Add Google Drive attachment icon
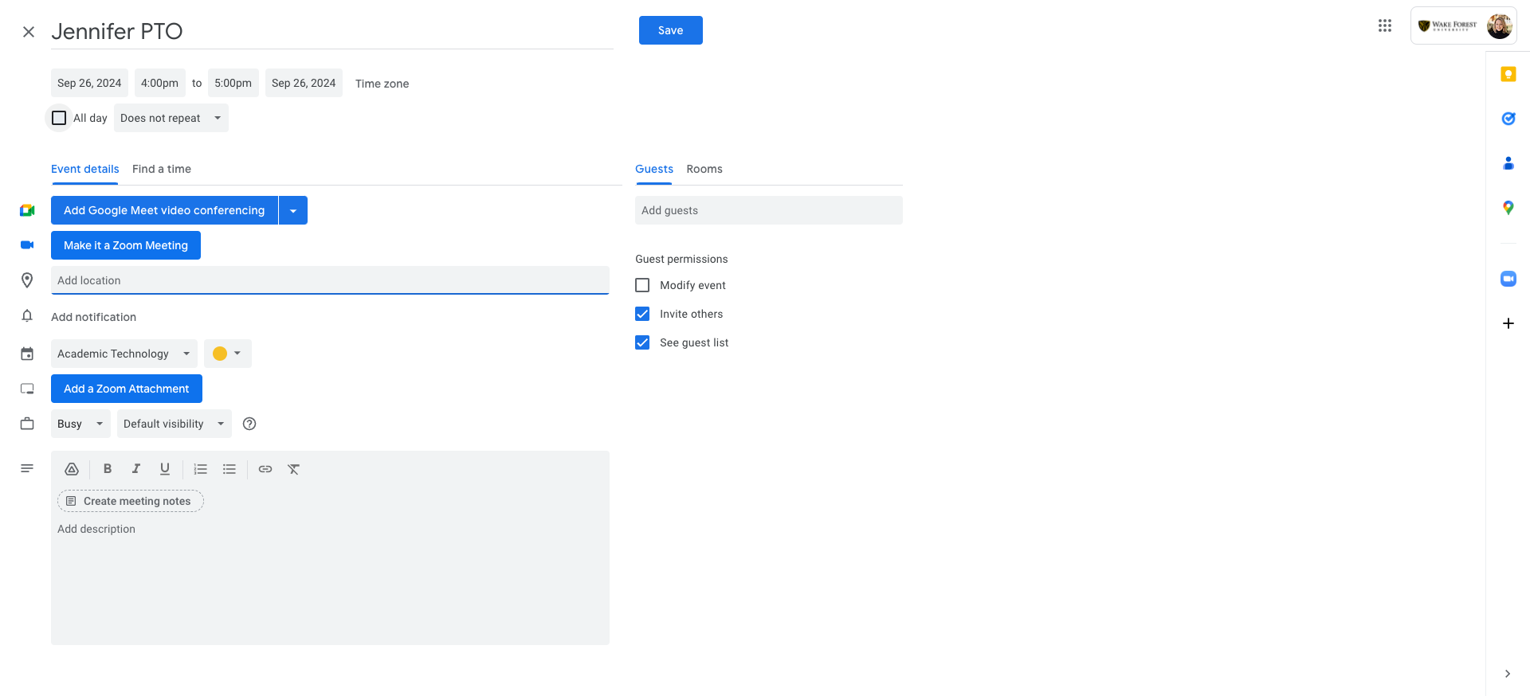The width and height of the screenshot is (1530, 696). tap(72, 469)
